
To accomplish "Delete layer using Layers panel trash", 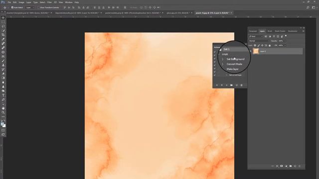I will pos(300,166).
